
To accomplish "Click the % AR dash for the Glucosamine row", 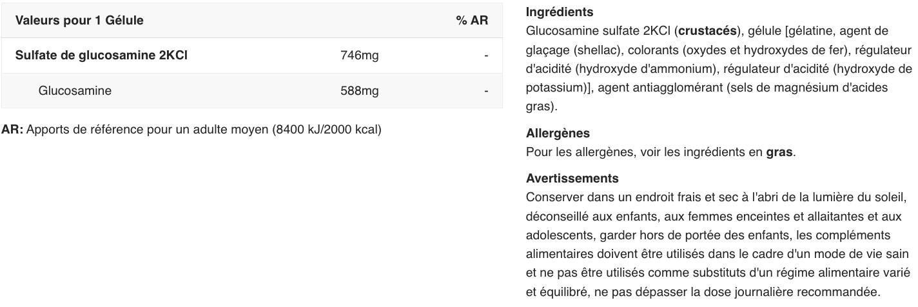I will pos(486,91).
